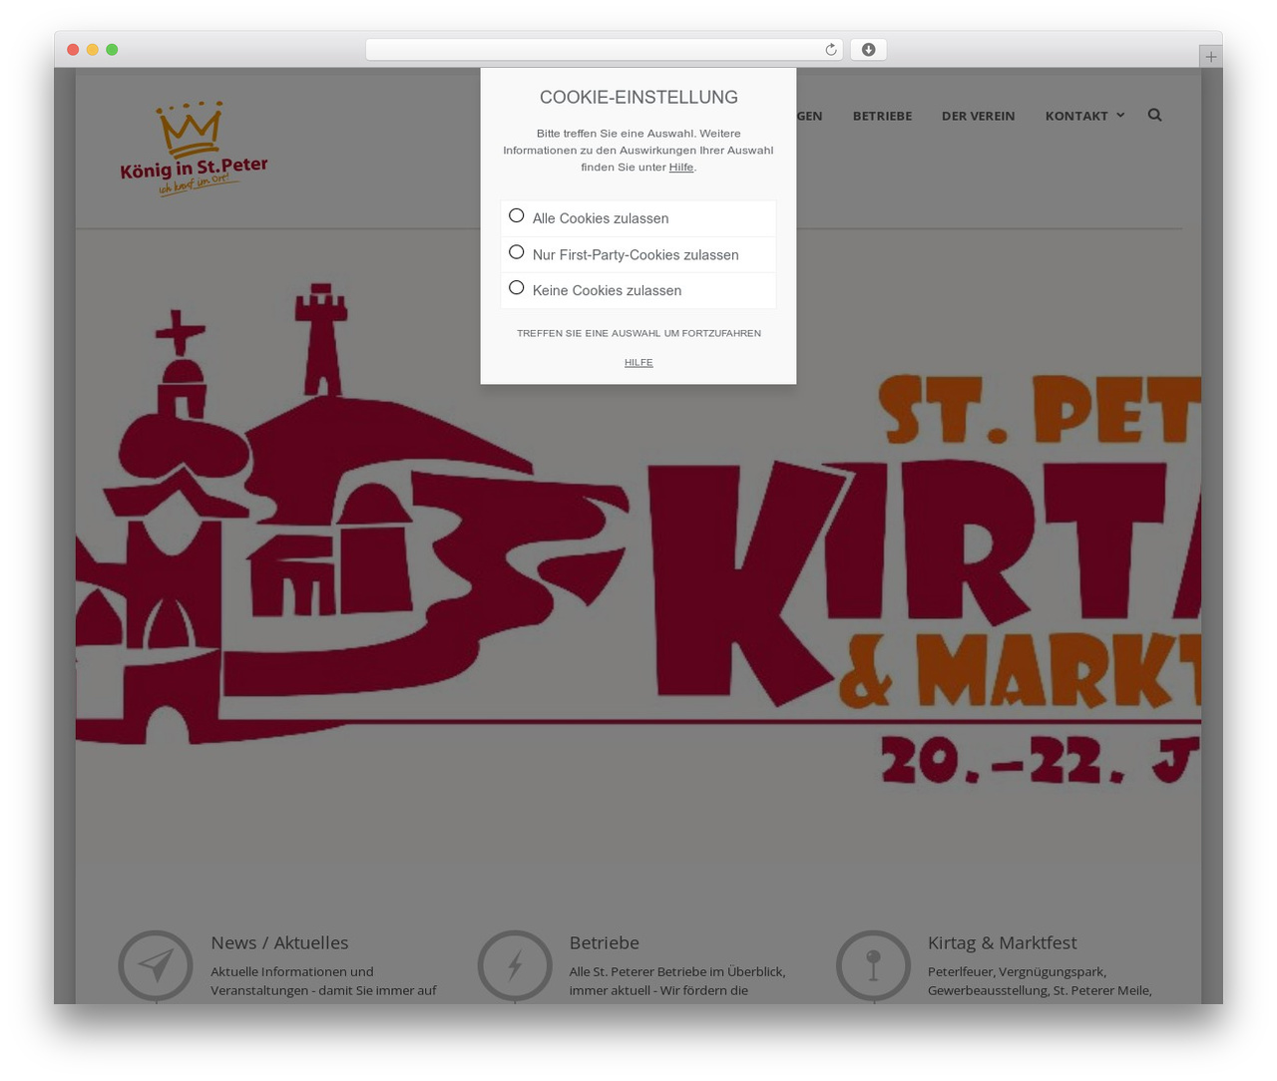Click the HILFE link at dialog bottom
Image resolution: width=1277 pixels, height=1081 pixels.
click(x=638, y=362)
